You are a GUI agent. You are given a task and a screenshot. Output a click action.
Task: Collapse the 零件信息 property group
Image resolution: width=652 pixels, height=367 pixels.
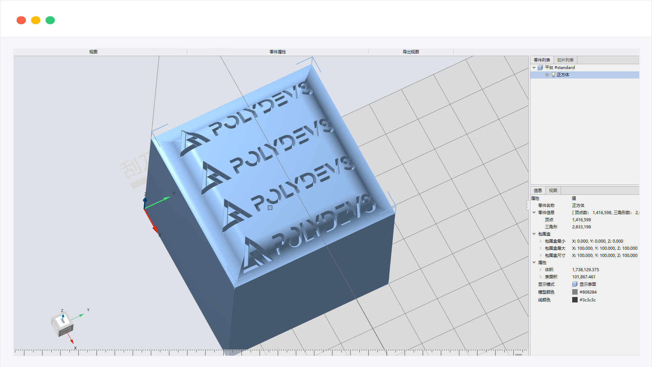click(x=534, y=213)
